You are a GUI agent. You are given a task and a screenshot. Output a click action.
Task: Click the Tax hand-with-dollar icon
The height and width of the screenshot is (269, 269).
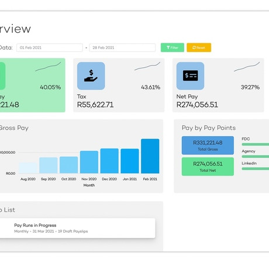point(91,76)
